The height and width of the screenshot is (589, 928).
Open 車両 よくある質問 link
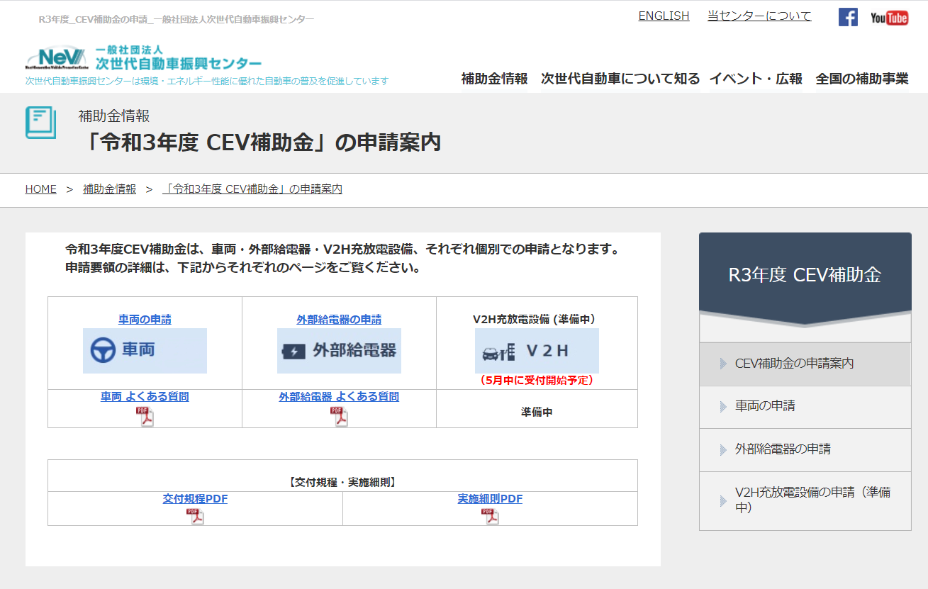[145, 397]
